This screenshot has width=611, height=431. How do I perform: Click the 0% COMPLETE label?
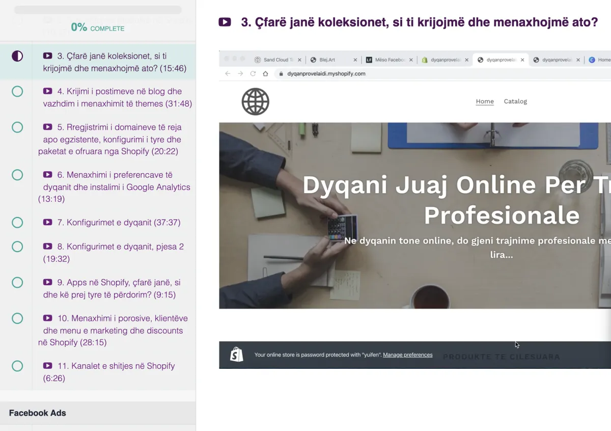[x=98, y=28]
